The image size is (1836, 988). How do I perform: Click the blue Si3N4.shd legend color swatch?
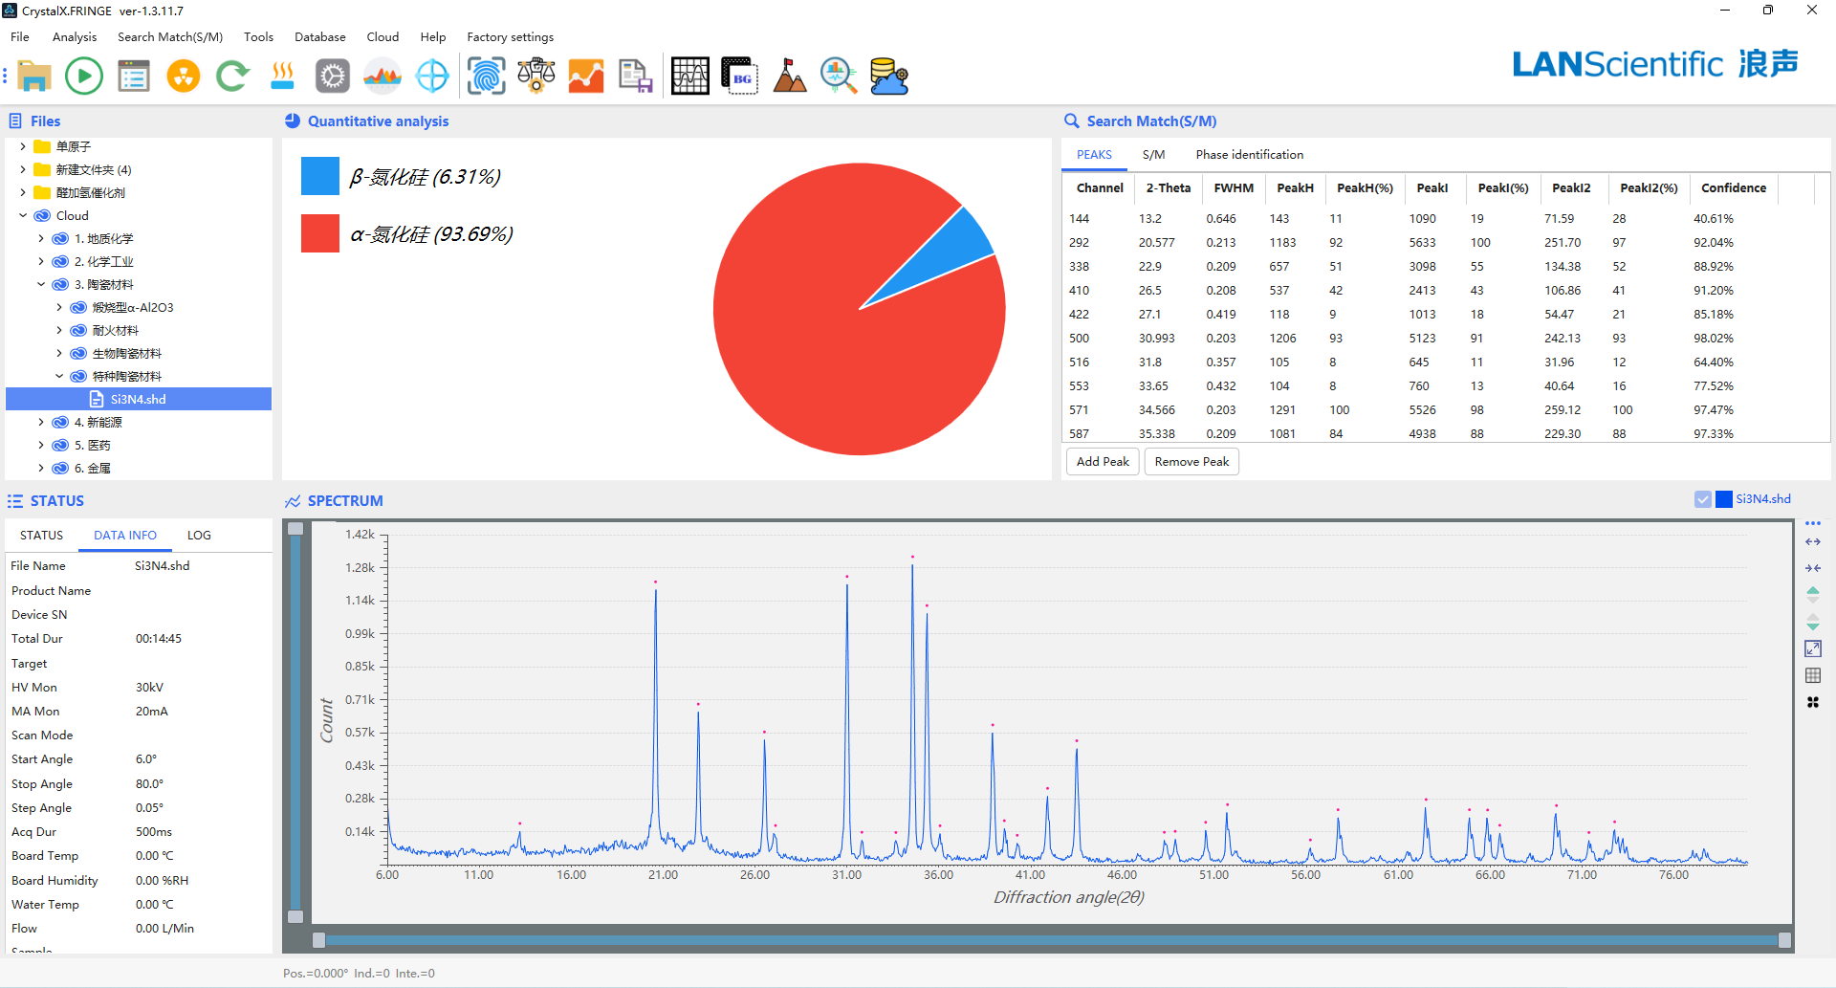pos(1724,499)
